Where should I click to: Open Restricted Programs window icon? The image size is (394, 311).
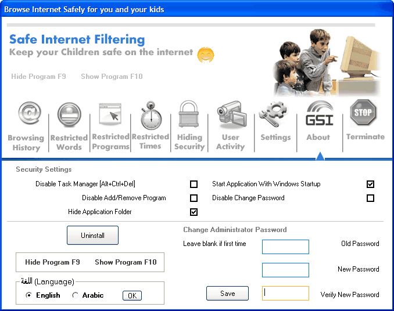[x=110, y=114]
